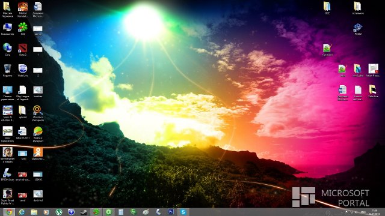Open the 123456 image file on desktop
The width and height of the screenshot is (385, 216).
tap(38, 176)
